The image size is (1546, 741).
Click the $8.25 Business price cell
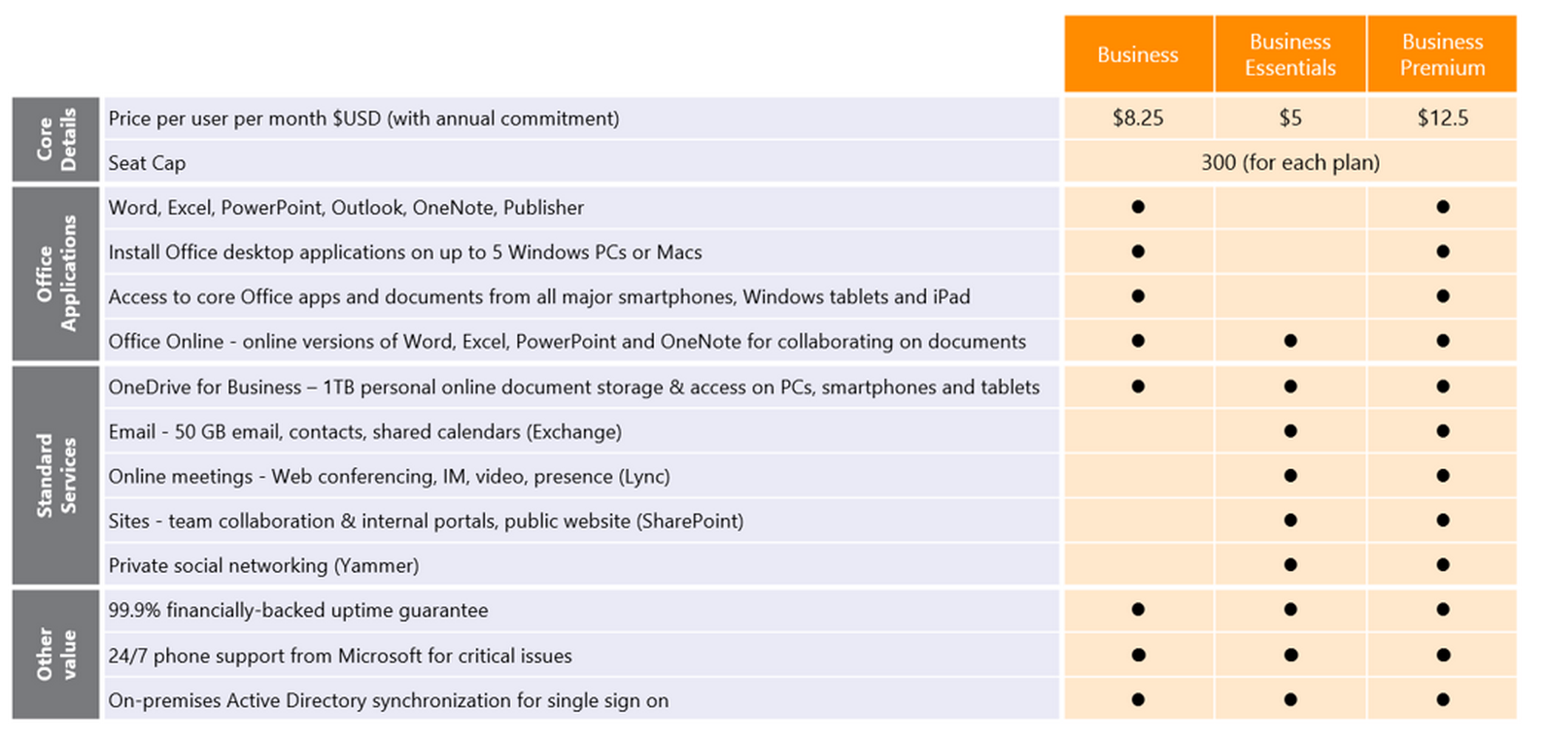[x=1137, y=118]
